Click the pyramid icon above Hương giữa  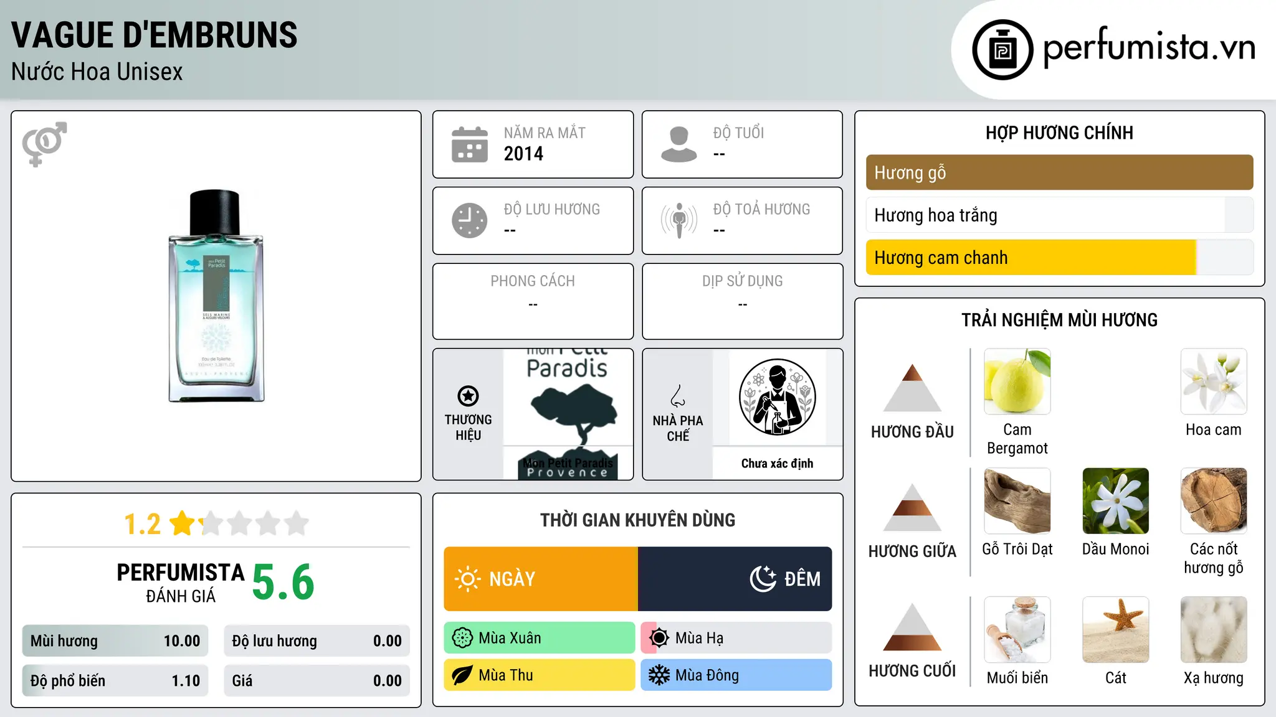(912, 507)
